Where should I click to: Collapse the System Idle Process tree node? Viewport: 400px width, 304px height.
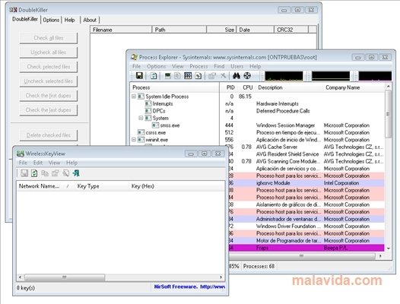(134, 97)
